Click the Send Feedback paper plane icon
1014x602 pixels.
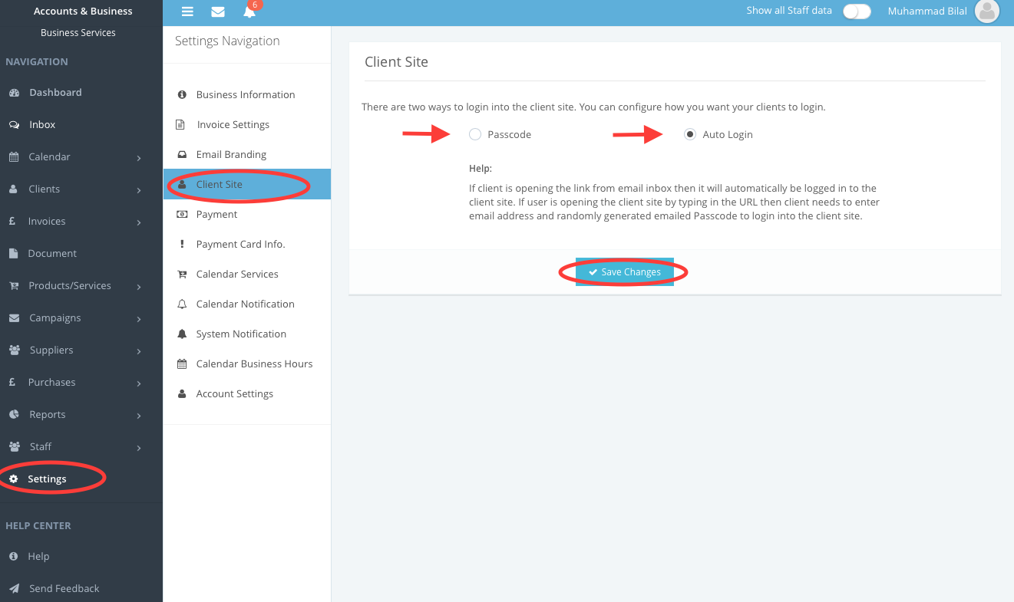[14, 589]
